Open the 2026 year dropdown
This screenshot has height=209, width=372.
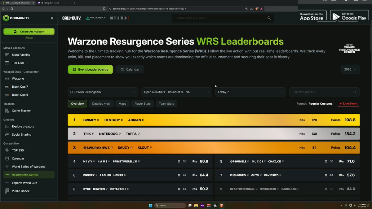pos(350,69)
